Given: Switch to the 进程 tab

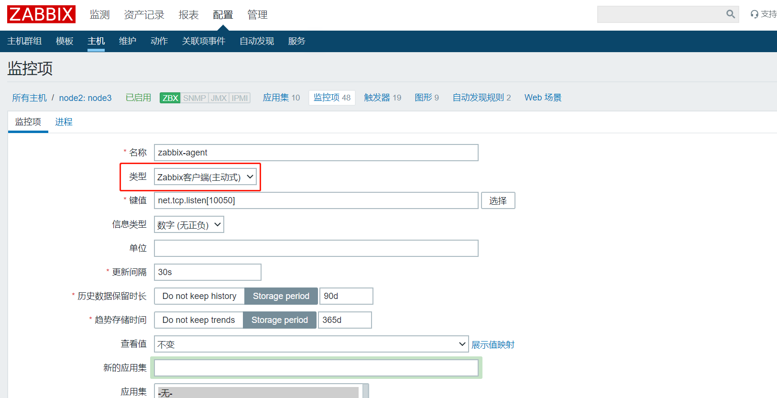Looking at the screenshot, I should coord(64,122).
